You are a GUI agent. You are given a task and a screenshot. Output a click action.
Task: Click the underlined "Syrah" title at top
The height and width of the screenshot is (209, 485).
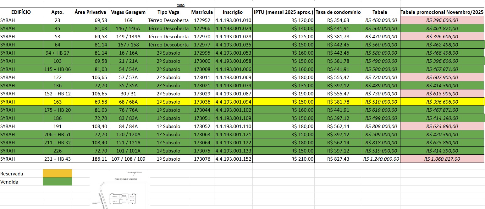180,5
